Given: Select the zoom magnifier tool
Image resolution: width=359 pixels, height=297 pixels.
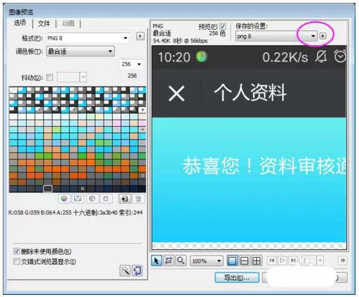Looking at the screenshot, I should coord(181,260).
